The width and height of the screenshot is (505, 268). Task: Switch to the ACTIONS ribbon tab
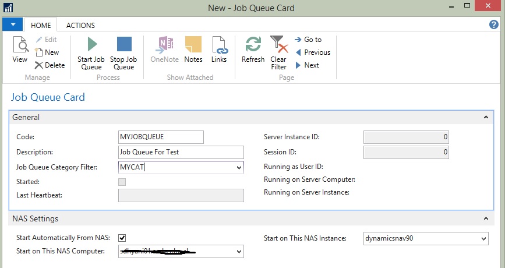[80, 25]
